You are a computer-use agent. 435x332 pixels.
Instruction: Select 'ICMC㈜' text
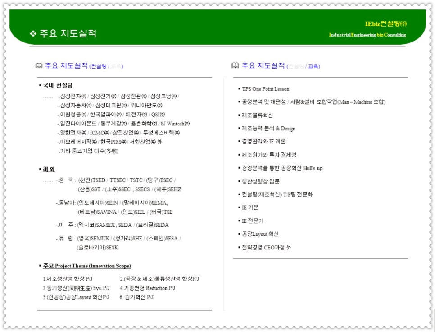coord(100,133)
